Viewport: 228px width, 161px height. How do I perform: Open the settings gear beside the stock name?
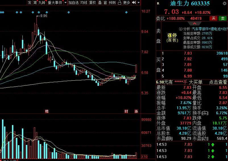pyautogui.click(x=225, y=3)
